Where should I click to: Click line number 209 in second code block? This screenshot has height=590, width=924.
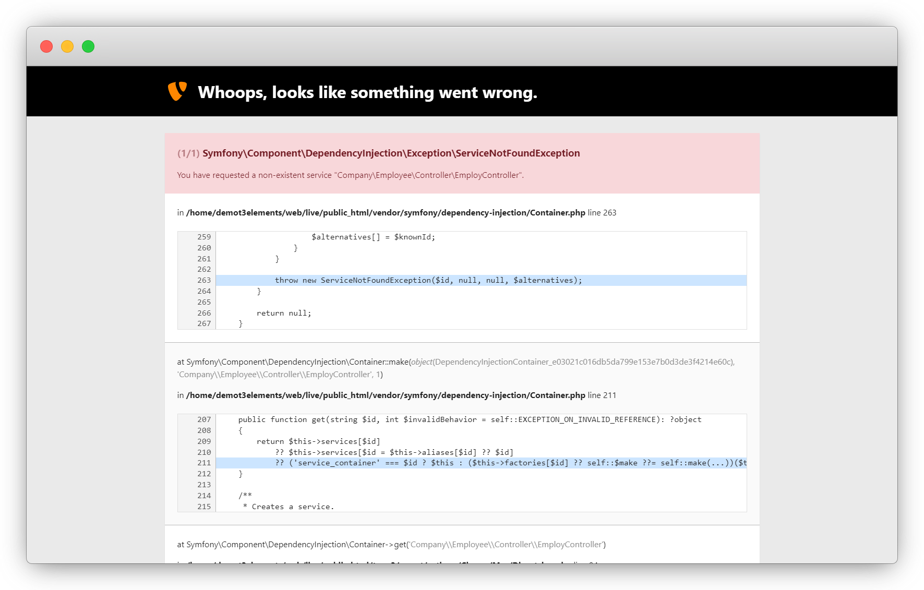pos(204,441)
